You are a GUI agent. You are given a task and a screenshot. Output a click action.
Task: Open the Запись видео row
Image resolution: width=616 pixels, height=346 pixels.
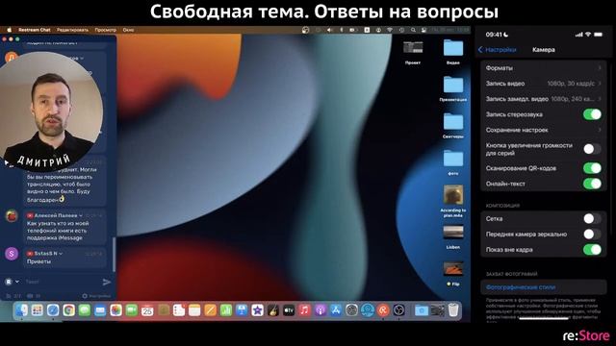pos(544,84)
